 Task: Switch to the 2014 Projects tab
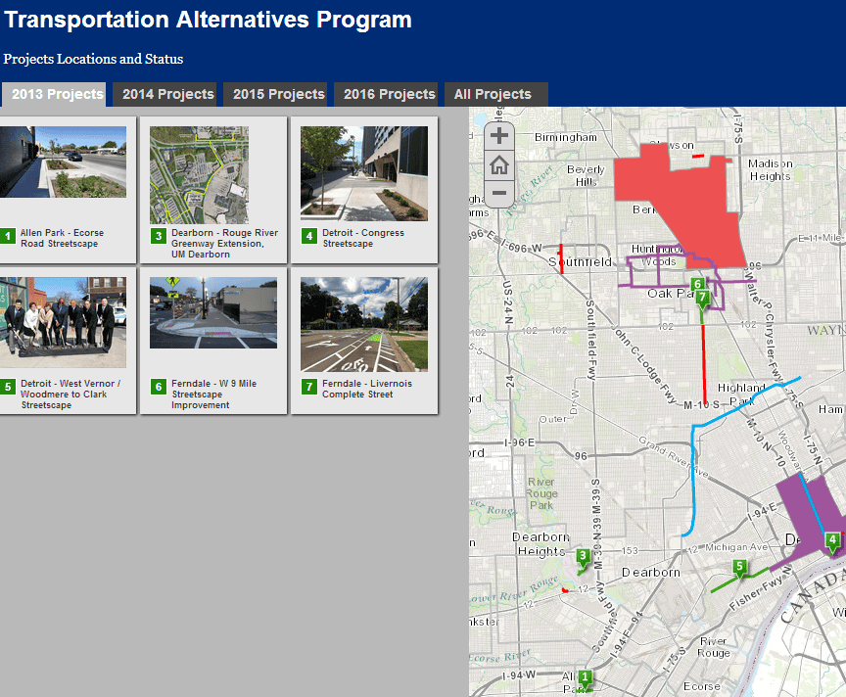coord(167,94)
